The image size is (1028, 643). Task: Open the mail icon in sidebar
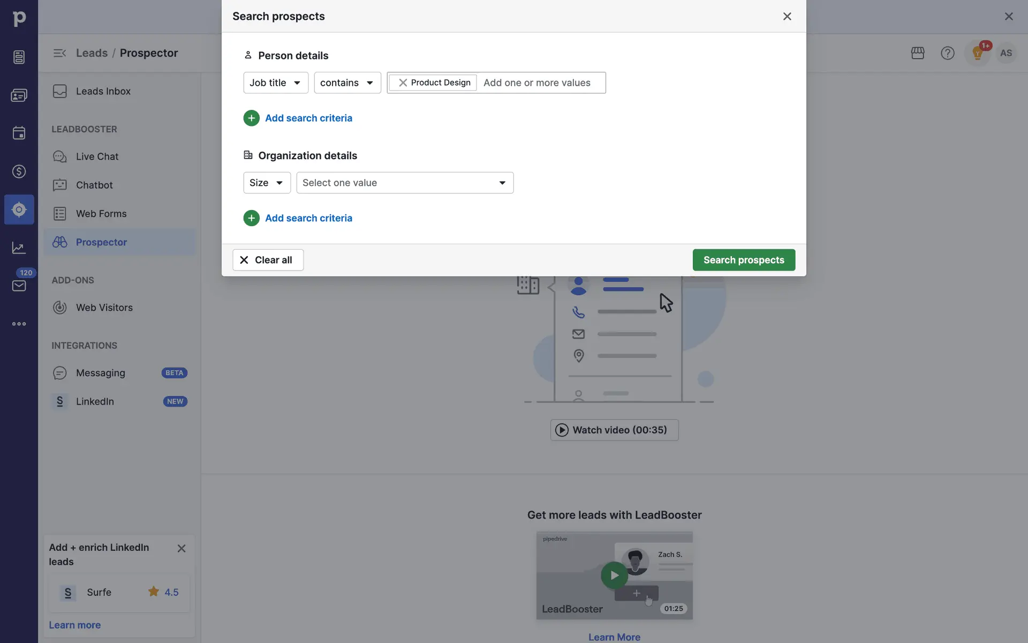pyautogui.click(x=19, y=286)
